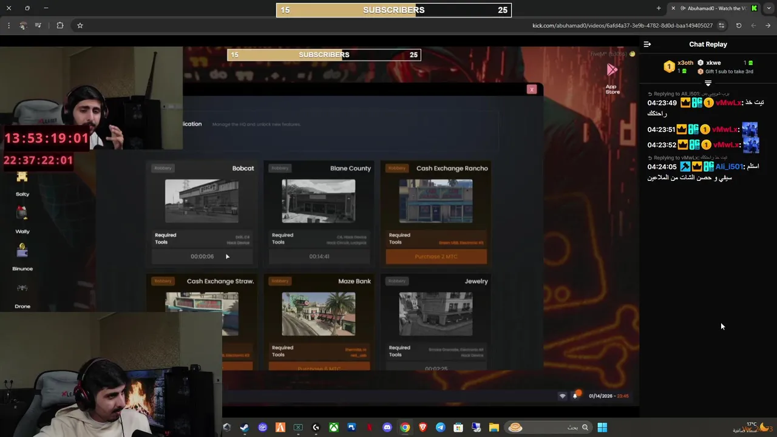The image size is (777, 437).
Task: Click the in-game wifi status icon
Action: click(562, 396)
